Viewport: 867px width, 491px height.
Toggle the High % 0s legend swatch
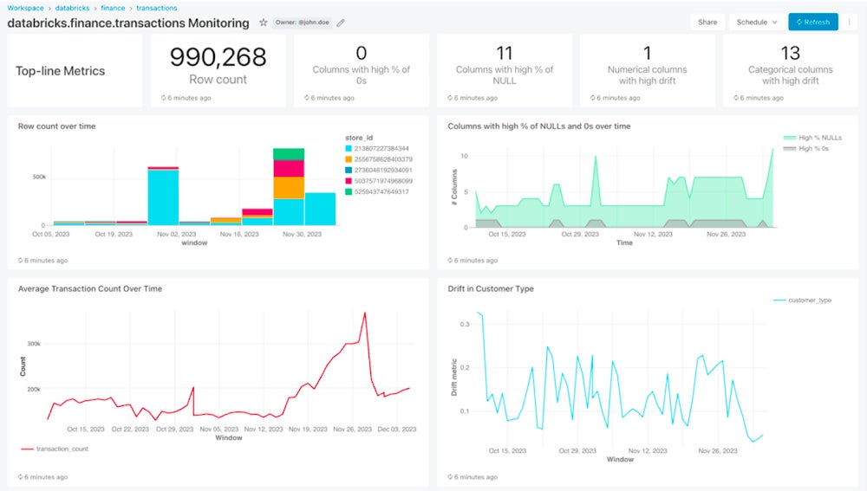790,149
